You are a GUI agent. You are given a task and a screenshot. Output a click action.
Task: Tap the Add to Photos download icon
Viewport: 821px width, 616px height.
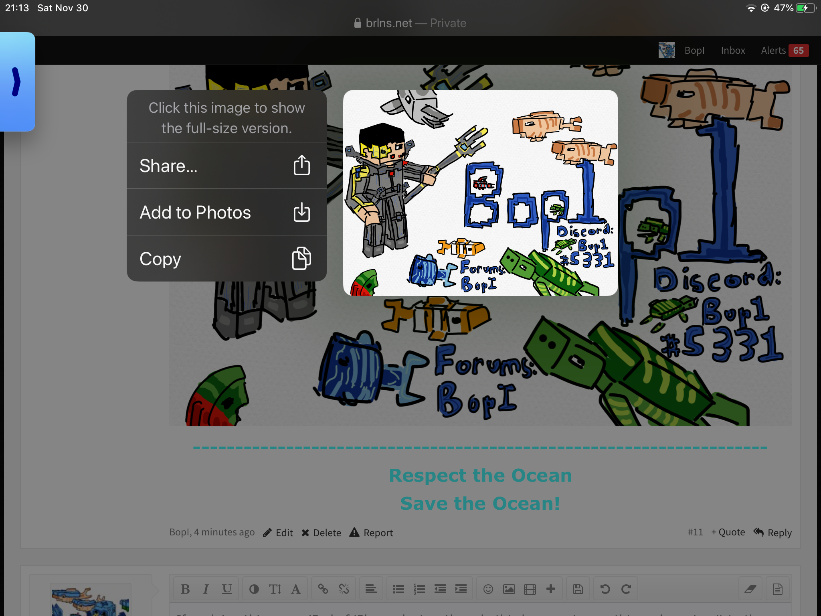302,212
